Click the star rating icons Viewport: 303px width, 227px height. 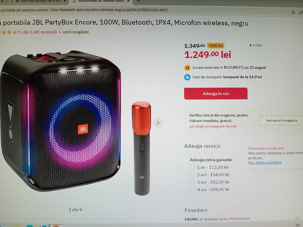pos(6,32)
